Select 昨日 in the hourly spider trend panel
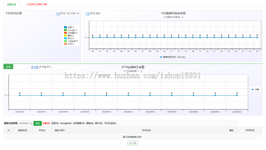 93,13
